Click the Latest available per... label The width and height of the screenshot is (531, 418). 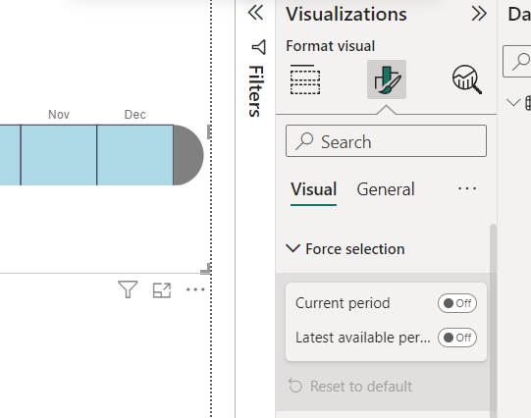pos(363,338)
